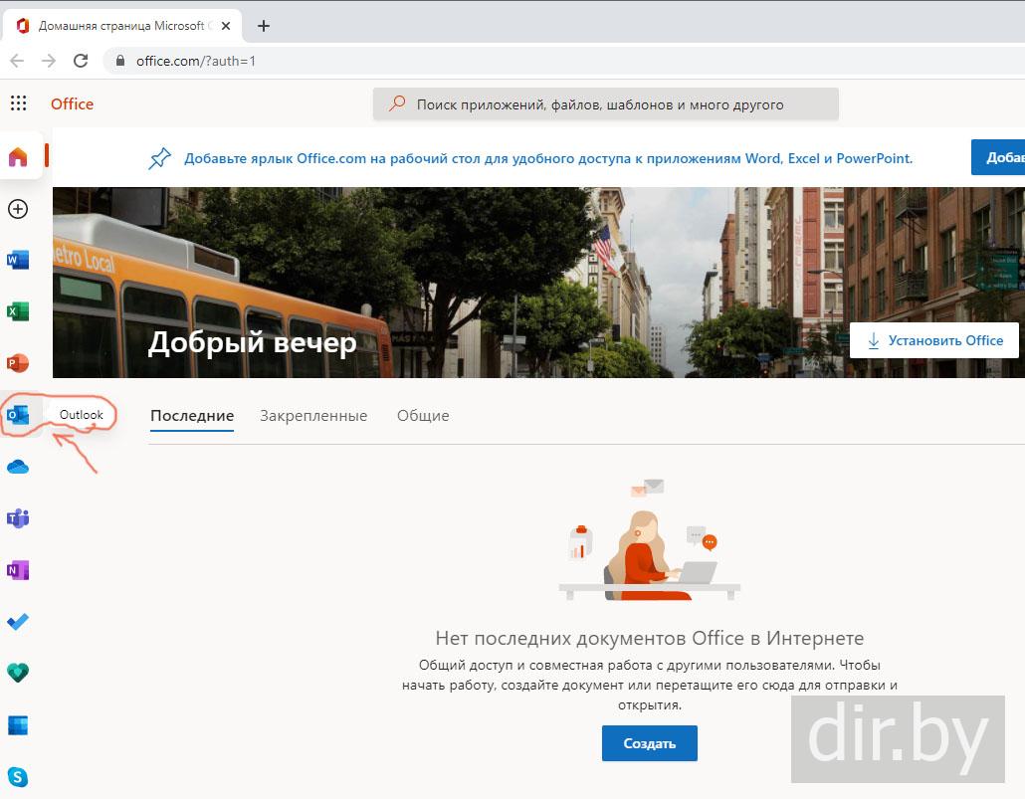This screenshot has height=799, width=1025.
Task: Click the add Office.com shortcut banner text
Action: point(547,158)
